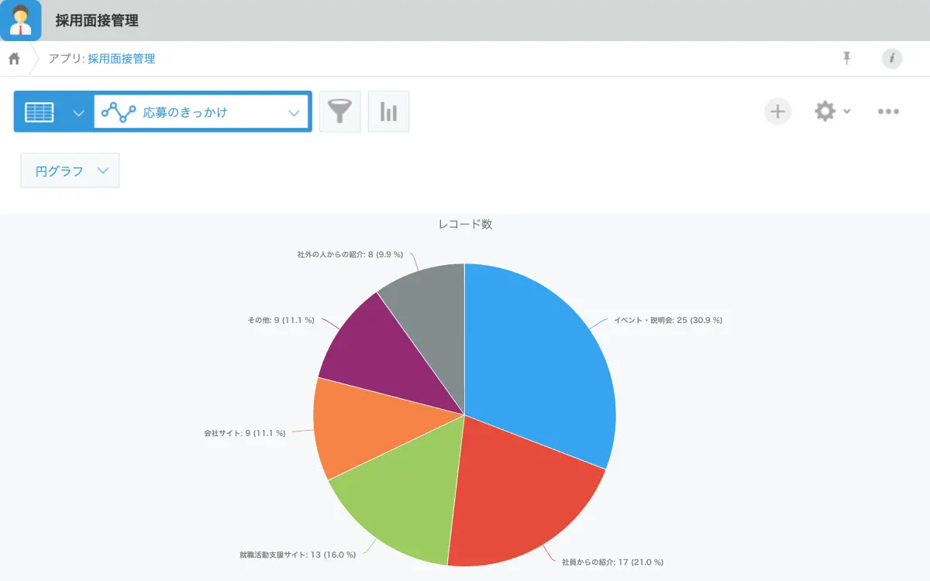Screen dimensions: 930x581
Task: Add a new record with plus icon
Action: [x=777, y=112]
